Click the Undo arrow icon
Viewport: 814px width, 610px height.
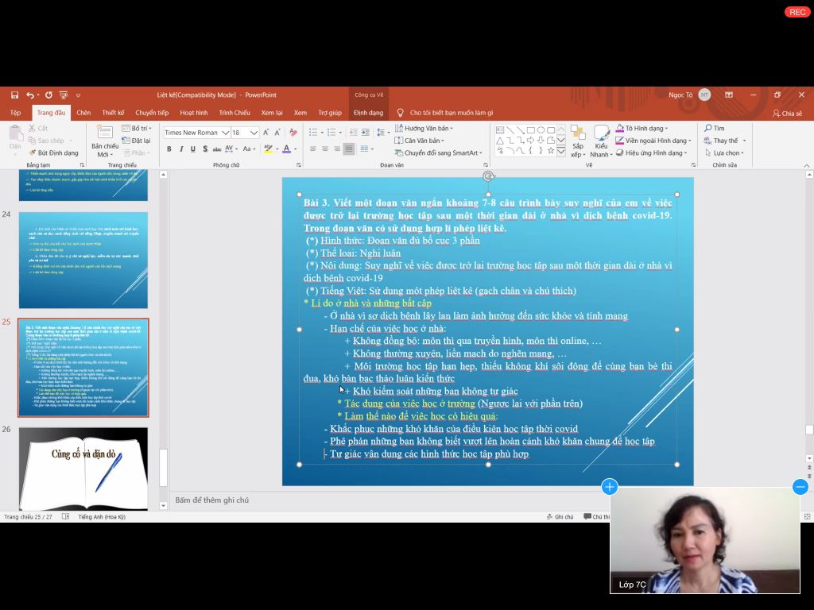coord(30,95)
